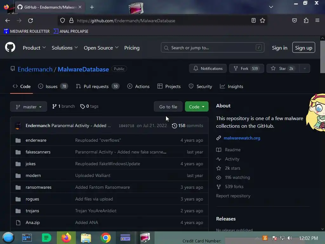Expand the green Code dropdown button
Screen dimensions: 325x244
click(197, 107)
